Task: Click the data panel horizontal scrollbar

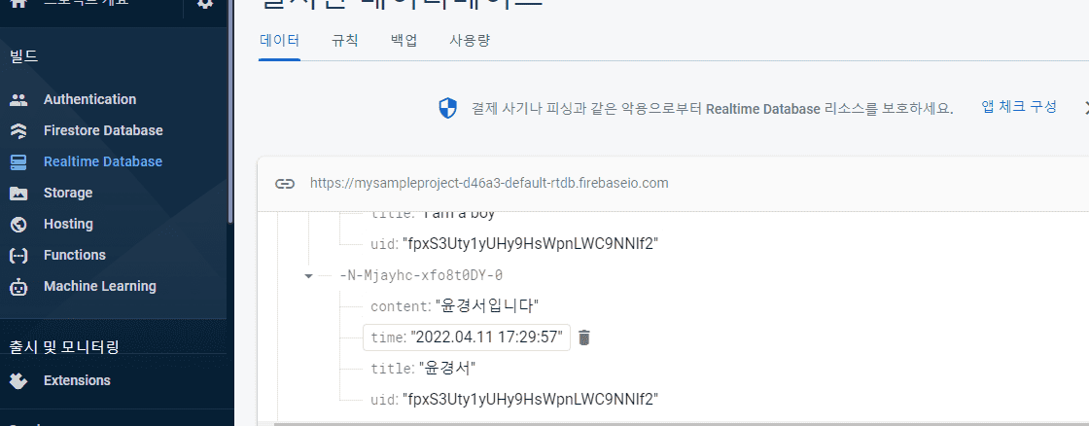Action: [x=681, y=423]
